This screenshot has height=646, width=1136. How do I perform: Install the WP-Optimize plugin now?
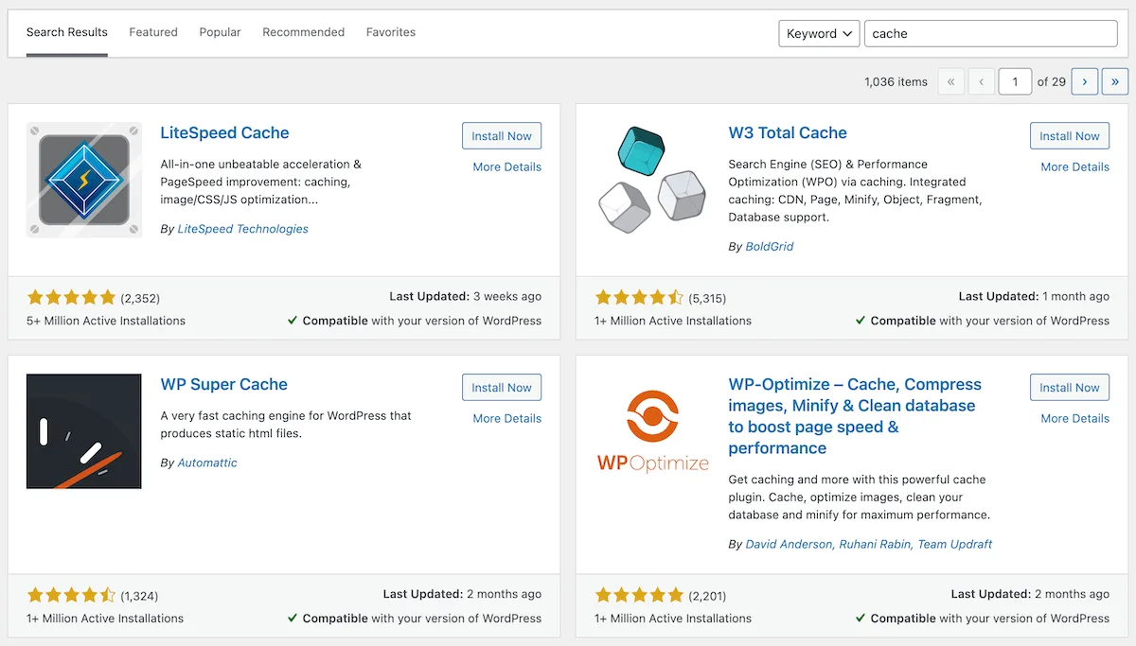coord(1070,387)
